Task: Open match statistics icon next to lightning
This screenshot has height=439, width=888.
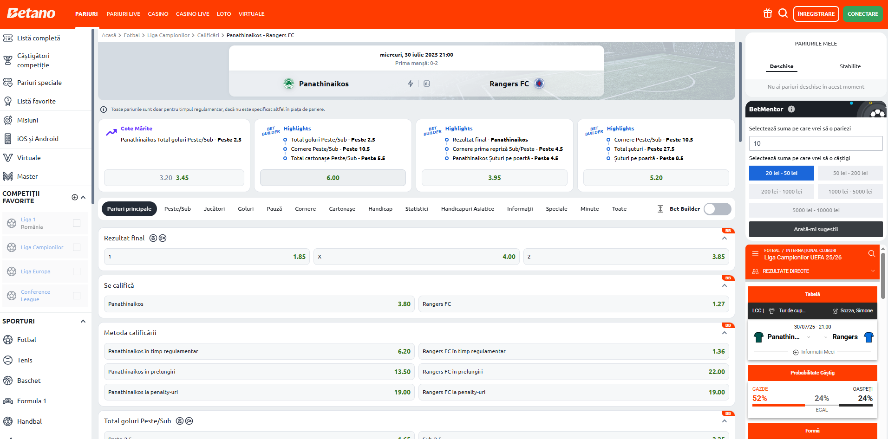Action: [427, 84]
